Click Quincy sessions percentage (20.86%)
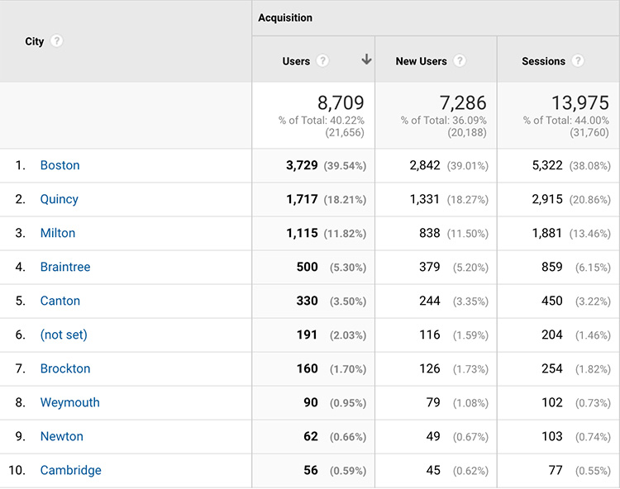620x489 pixels. tap(590, 200)
